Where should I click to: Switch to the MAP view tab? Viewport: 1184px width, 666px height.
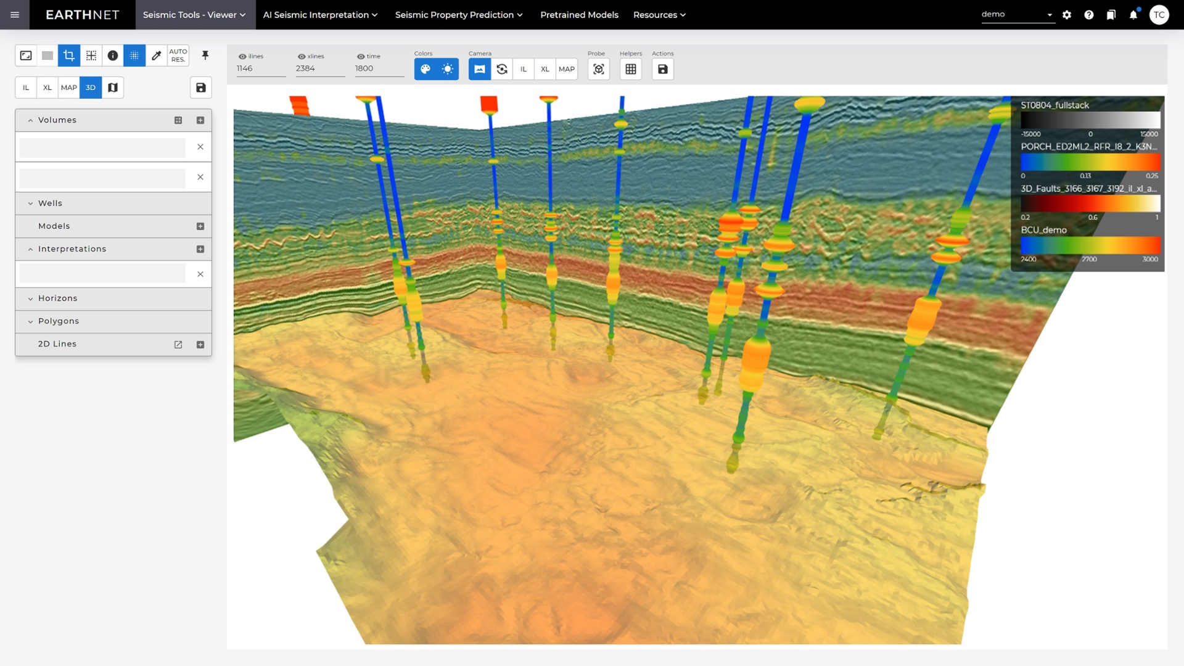68,87
